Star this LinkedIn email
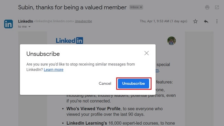The image size is (224, 126). tap(195, 21)
